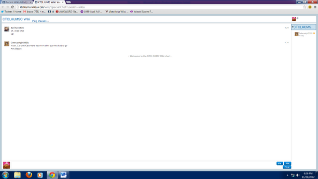
Task: Click the Clear button
Action: pyautogui.click(x=287, y=167)
